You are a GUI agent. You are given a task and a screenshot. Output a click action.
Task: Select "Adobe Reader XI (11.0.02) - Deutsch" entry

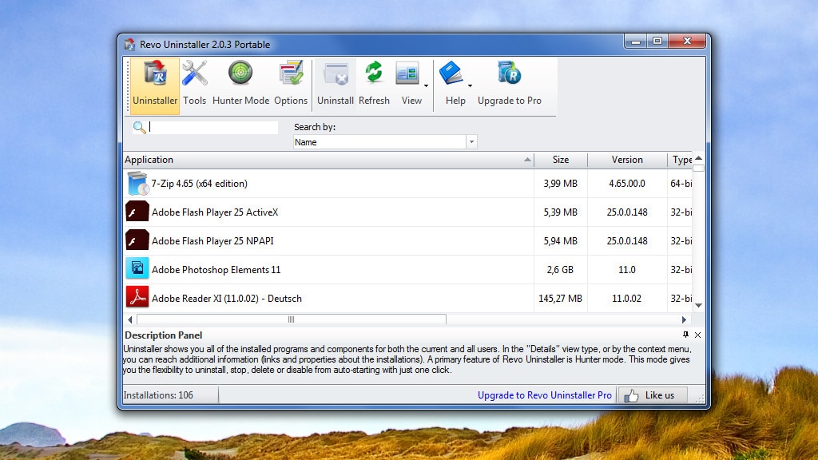tap(226, 299)
